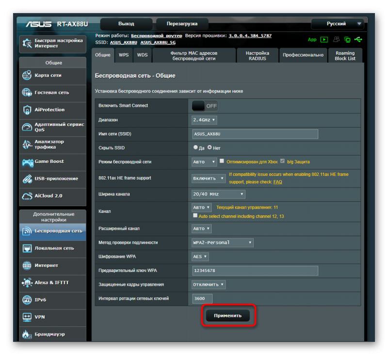Open the Шифрование WPA AES dropdown

coord(200,256)
